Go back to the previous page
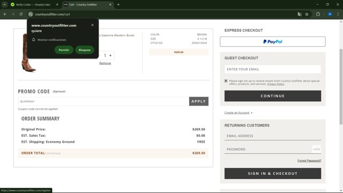This screenshot has height=193, width=343. point(5,14)
